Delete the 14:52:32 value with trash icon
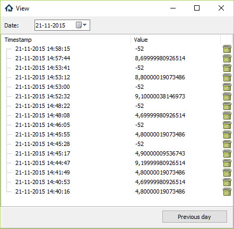Image resolution: width=234 pixels, height=229 pixels. pos(227,97)
